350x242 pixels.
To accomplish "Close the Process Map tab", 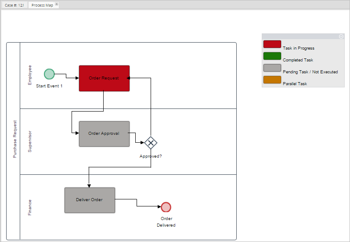I will pyautogui.click(x=57, y=4).
